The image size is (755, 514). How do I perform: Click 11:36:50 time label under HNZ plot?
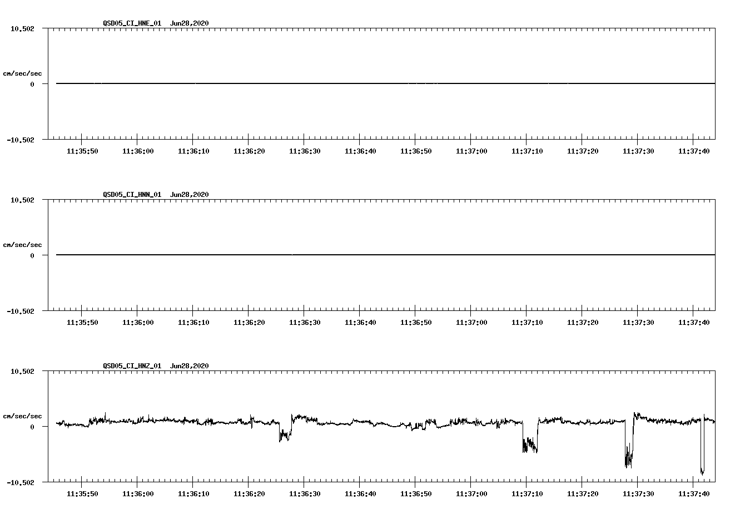pos(416,494)
